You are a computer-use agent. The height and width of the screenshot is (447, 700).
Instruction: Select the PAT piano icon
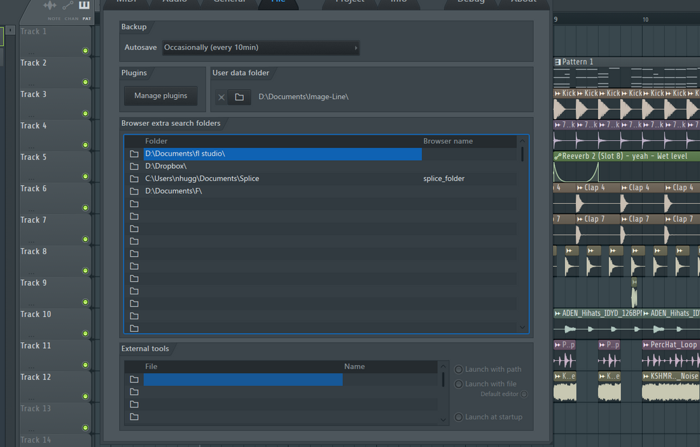(x=84, y=5)
